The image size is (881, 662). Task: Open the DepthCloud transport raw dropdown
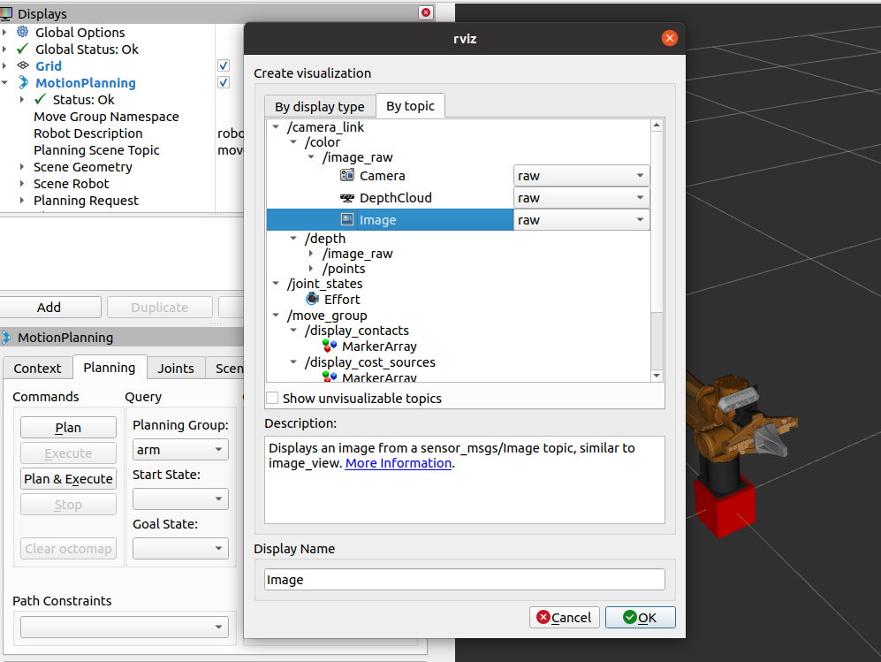pyautogui.click(x=581, y=198)
